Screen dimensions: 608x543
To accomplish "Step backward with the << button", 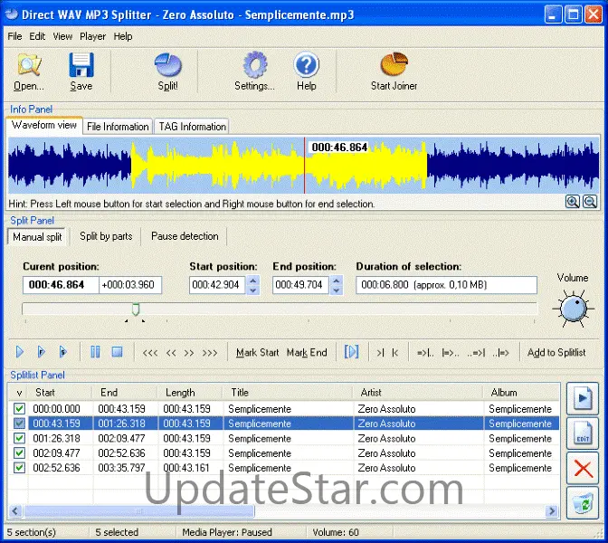I will (171, 353).
